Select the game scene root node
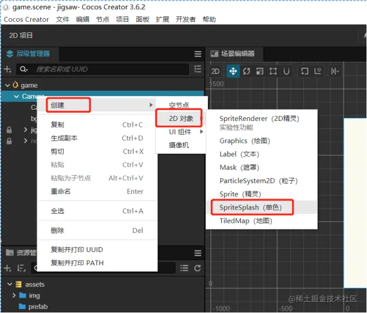Screen dimensions: 367x313 (x=29, y=85)
